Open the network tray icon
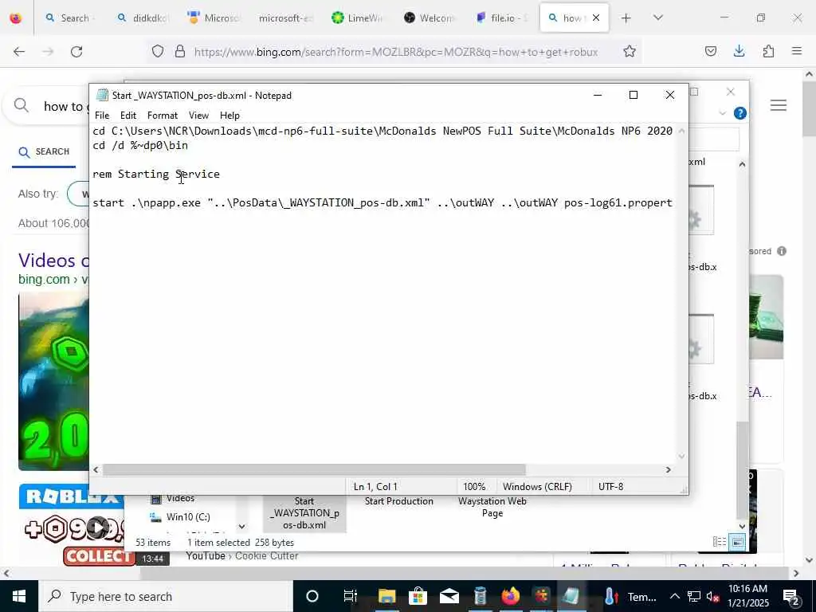The width and height of the screenshot is (816, 612). point(694,596)
